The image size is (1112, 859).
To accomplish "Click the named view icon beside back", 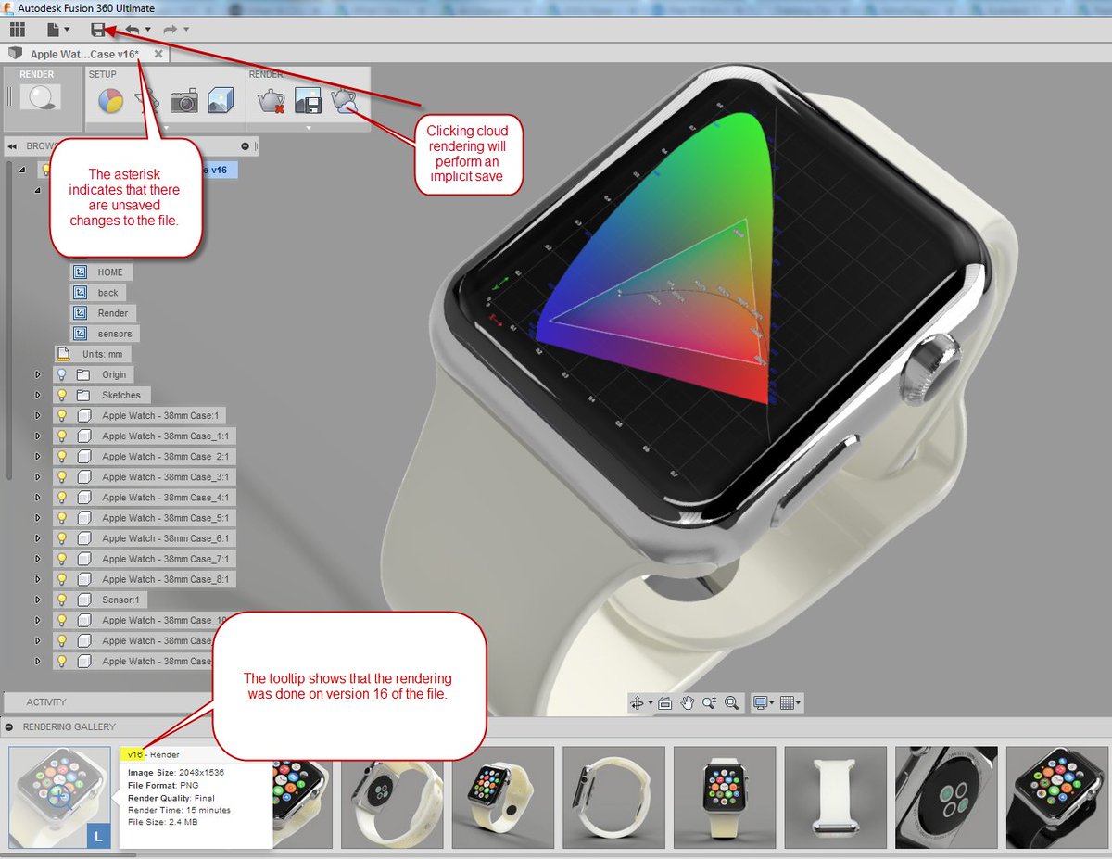I will coord(80,293).
